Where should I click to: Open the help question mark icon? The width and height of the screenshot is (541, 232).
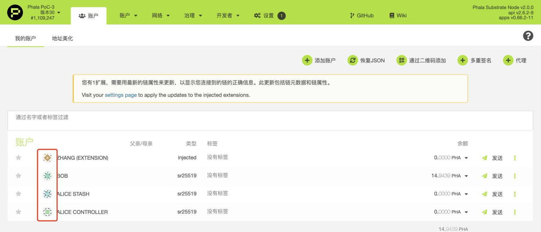tap(528, 36)
